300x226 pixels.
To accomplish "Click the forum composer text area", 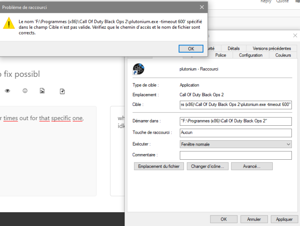I will pos(48,151).
